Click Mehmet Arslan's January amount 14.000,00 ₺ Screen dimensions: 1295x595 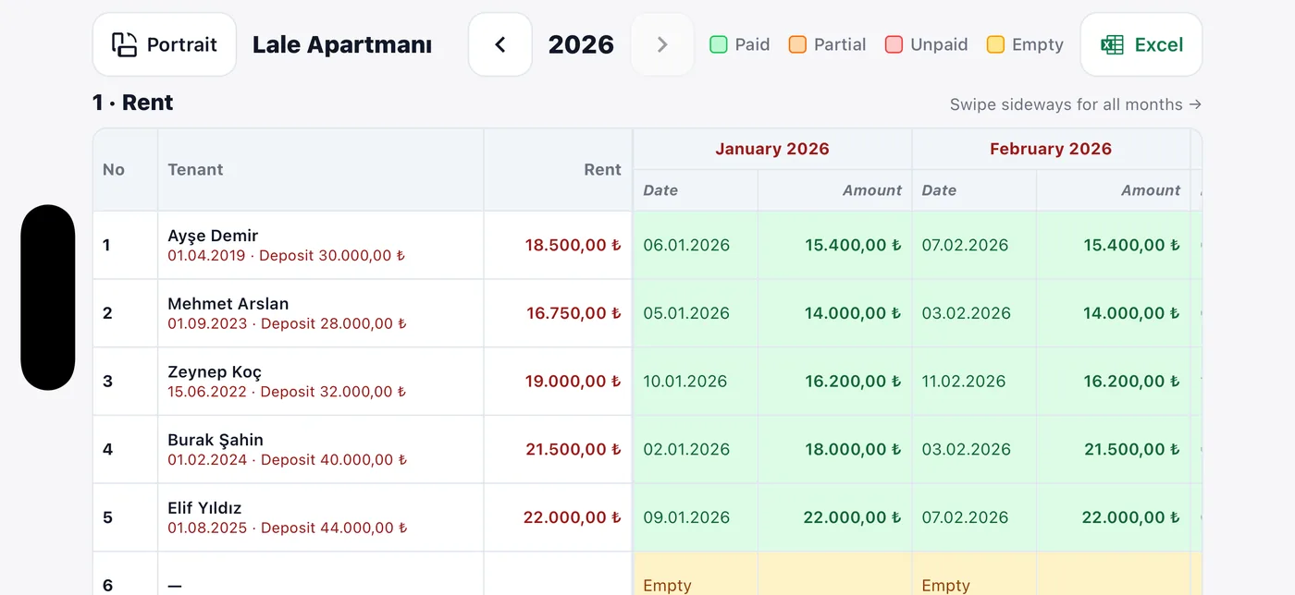[x=853, y=313]
